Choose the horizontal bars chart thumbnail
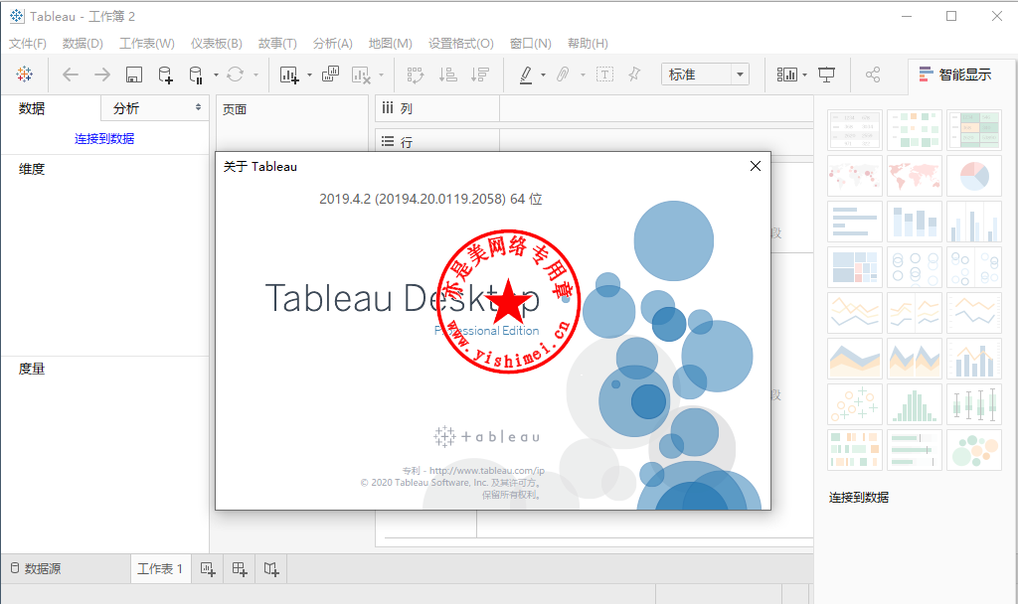 tap(854, 222)
